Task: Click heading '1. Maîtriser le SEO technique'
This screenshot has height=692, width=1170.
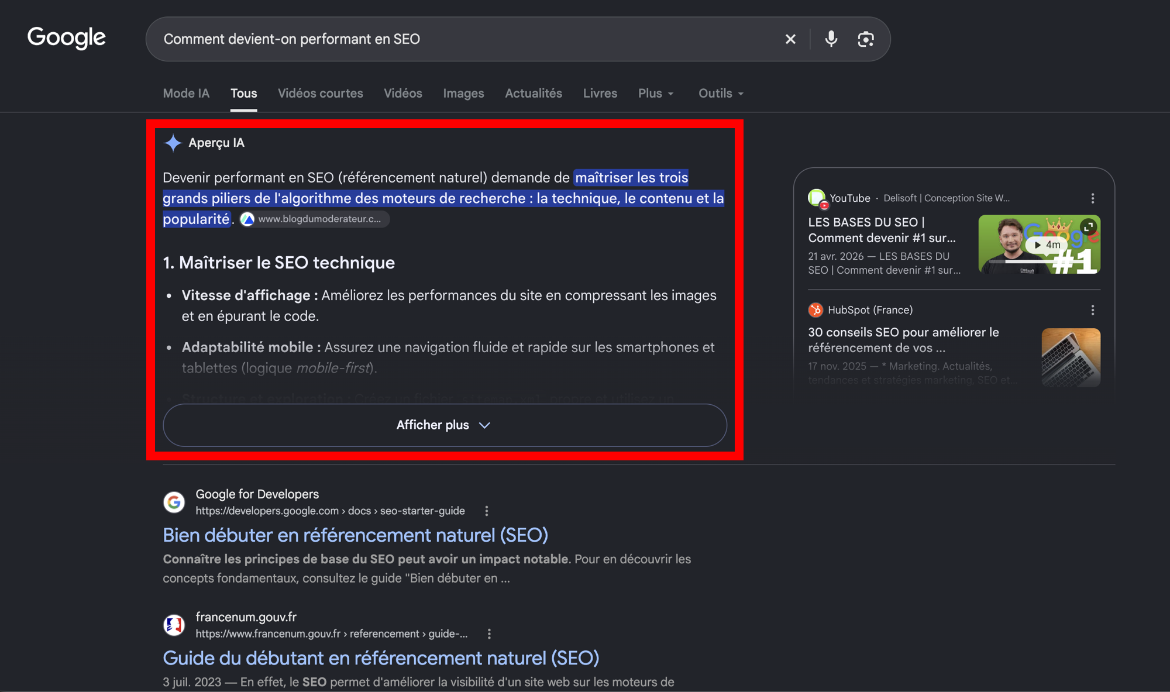Action: 279,263
